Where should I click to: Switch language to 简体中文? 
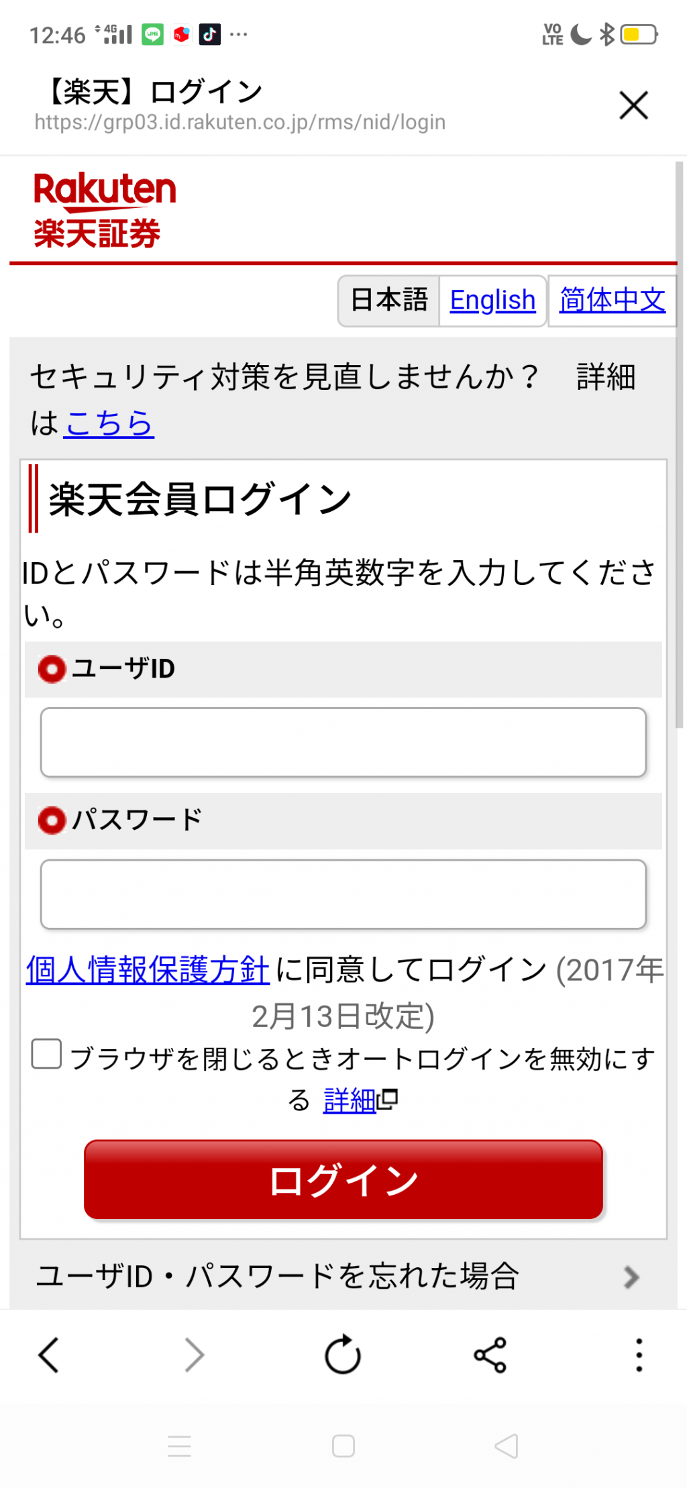click(612, 300)
